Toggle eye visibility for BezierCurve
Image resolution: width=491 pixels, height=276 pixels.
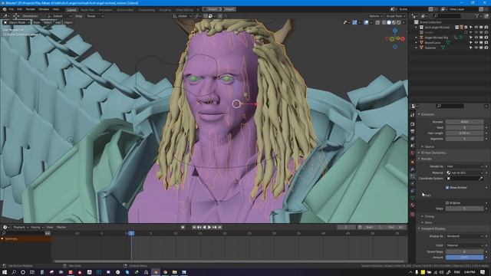tap(476, 43)
